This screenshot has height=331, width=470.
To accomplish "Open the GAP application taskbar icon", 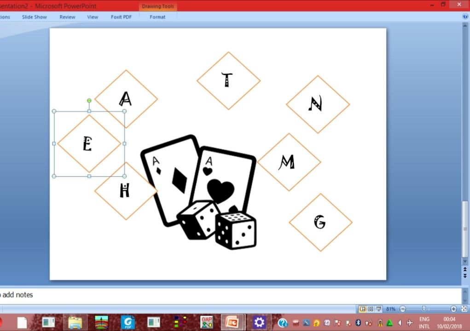I will [x=207, y=323].
